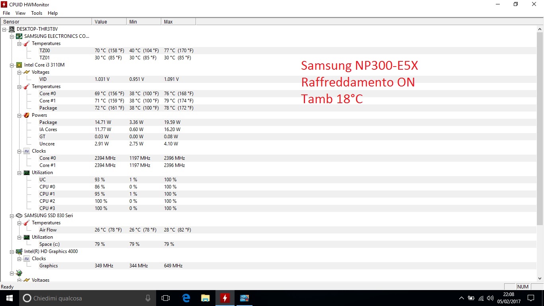
Task: Open the View menu
Action: click(20, 13)
